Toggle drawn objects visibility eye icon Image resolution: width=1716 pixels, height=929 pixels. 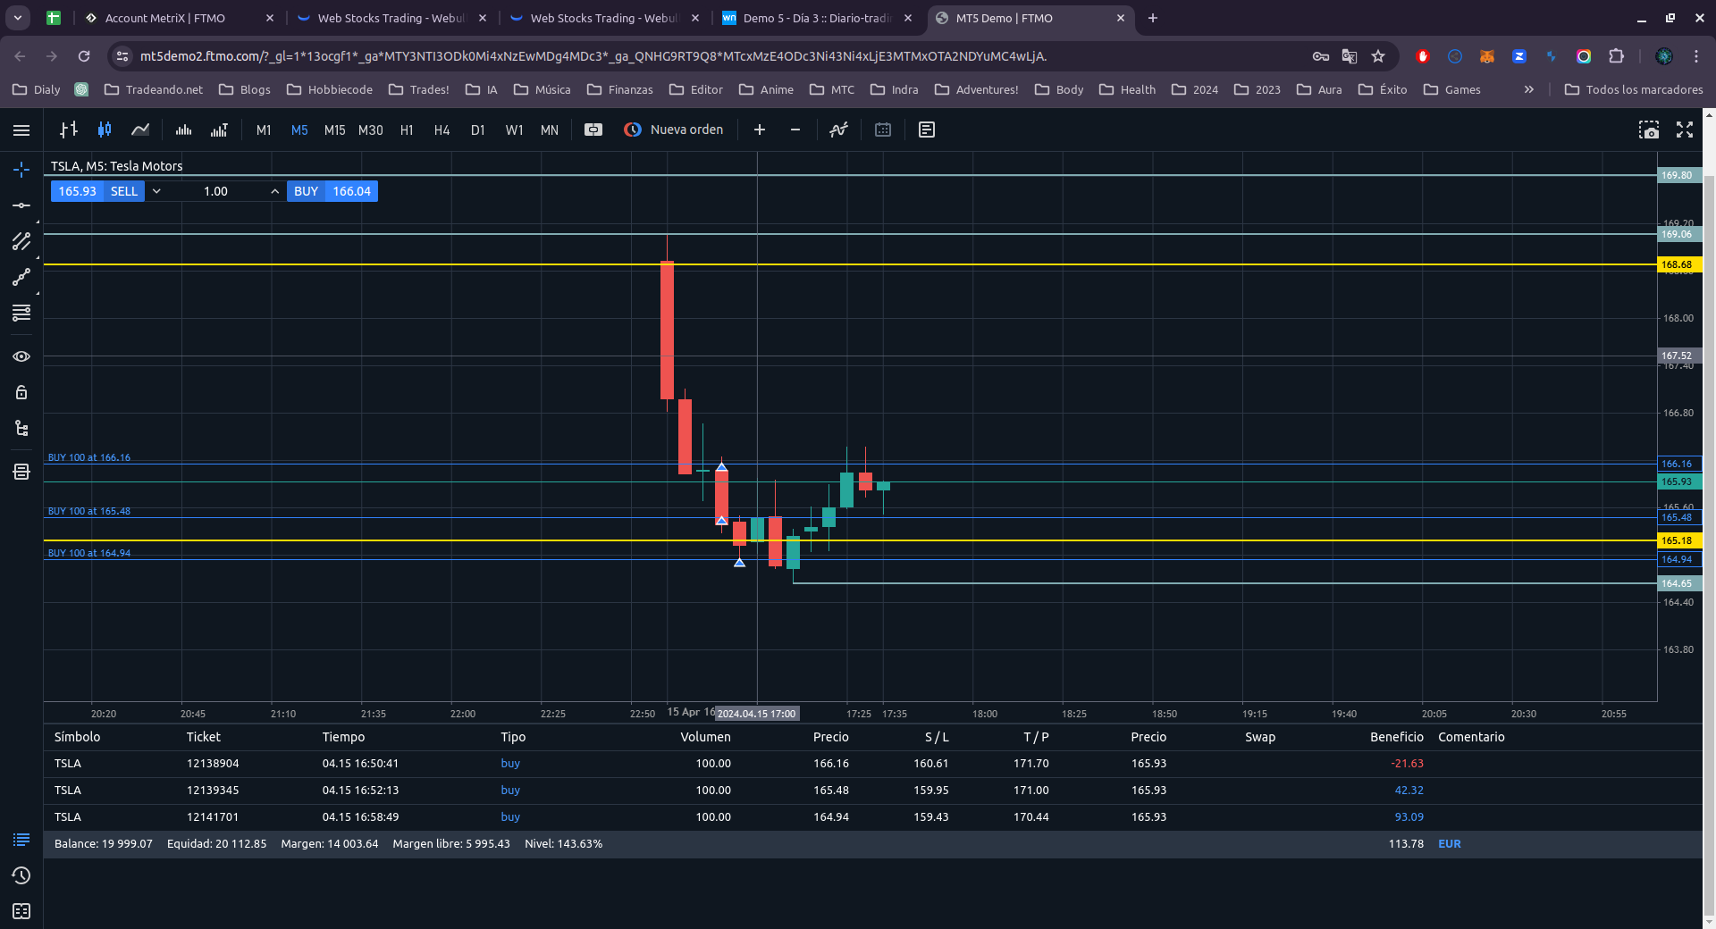[x=21, y=356]
